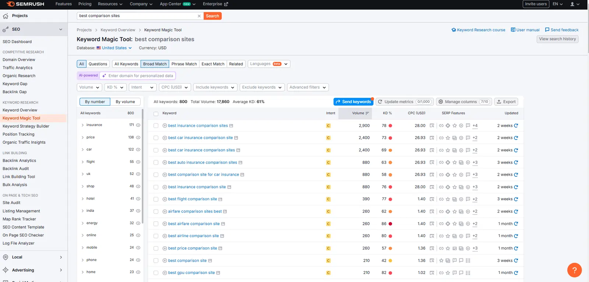Viewport: 589px width, 282px height.
Task: Select the Exact Match tab
Action: click(x=213, y=64)
